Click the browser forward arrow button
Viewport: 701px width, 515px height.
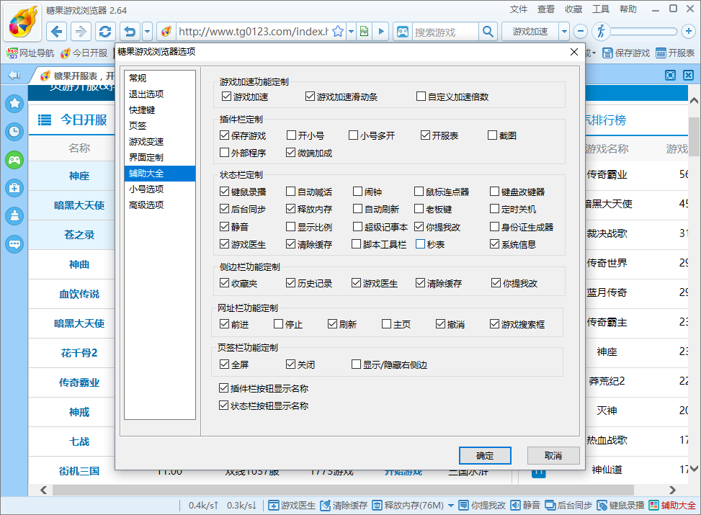(81, 31)
